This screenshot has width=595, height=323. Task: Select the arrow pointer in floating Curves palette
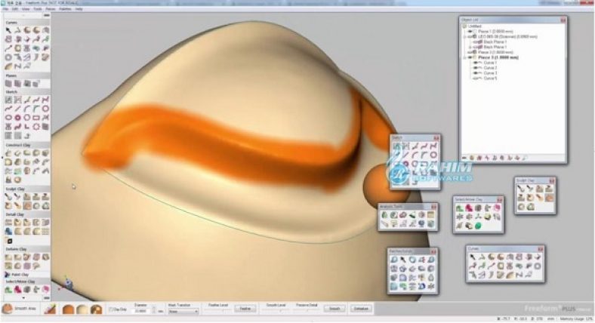click(x=473, y=257)
